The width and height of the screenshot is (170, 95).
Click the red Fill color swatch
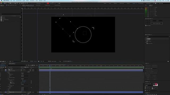(48, 3)
